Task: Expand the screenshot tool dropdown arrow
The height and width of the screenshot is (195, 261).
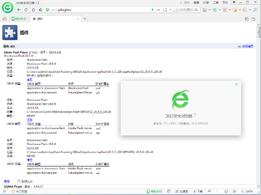Action: 250,10
